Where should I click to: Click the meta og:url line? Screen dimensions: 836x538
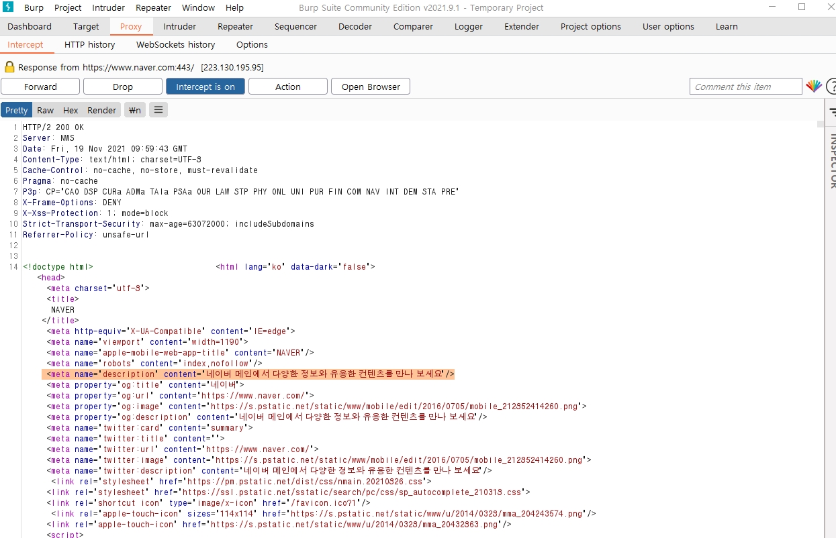tap(181, 395)
